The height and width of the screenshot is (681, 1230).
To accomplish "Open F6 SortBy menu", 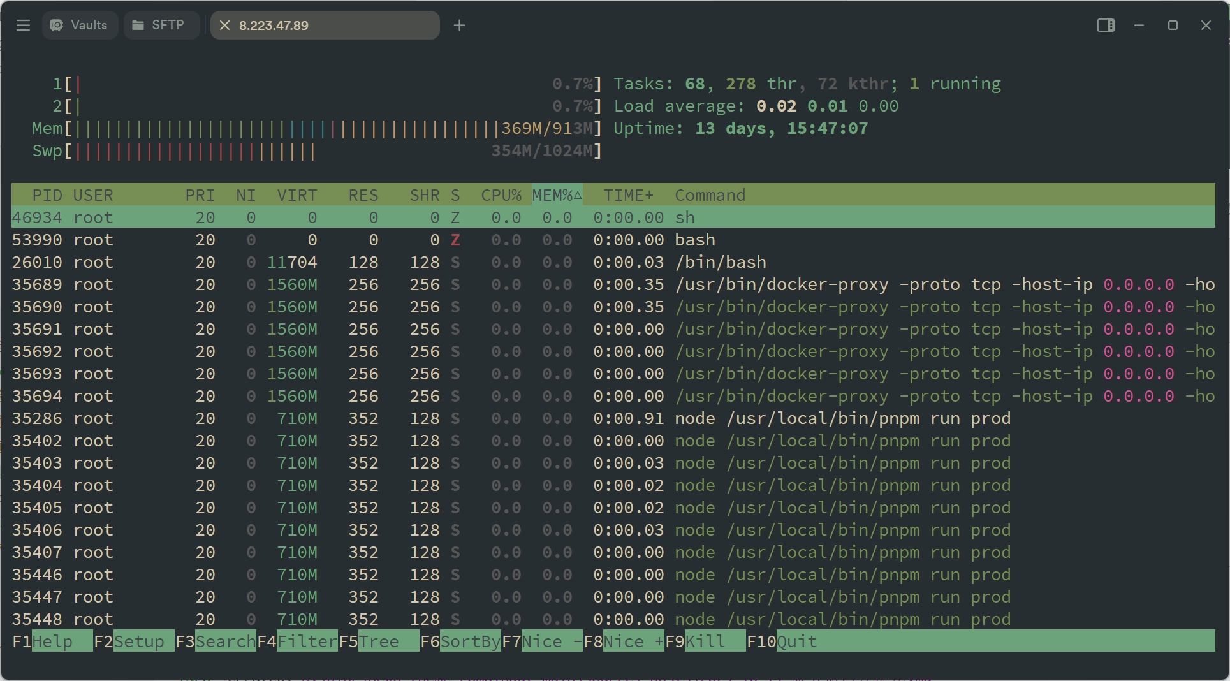I will (x=460, y=641).
